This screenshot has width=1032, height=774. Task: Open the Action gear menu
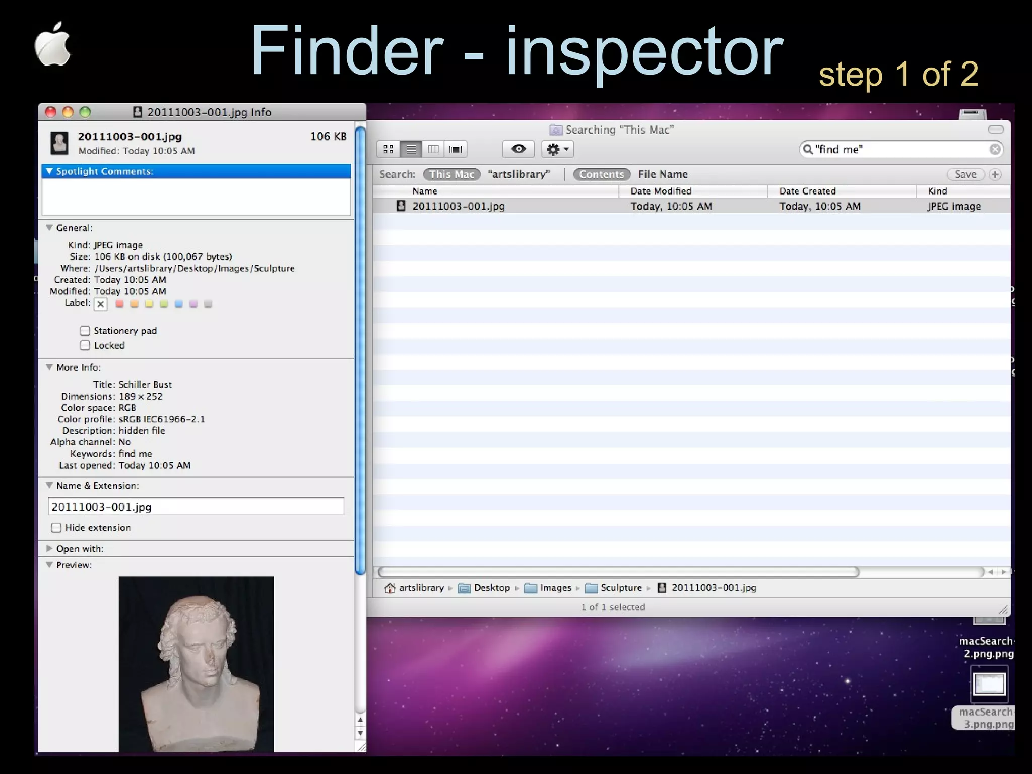coord(557,149)
